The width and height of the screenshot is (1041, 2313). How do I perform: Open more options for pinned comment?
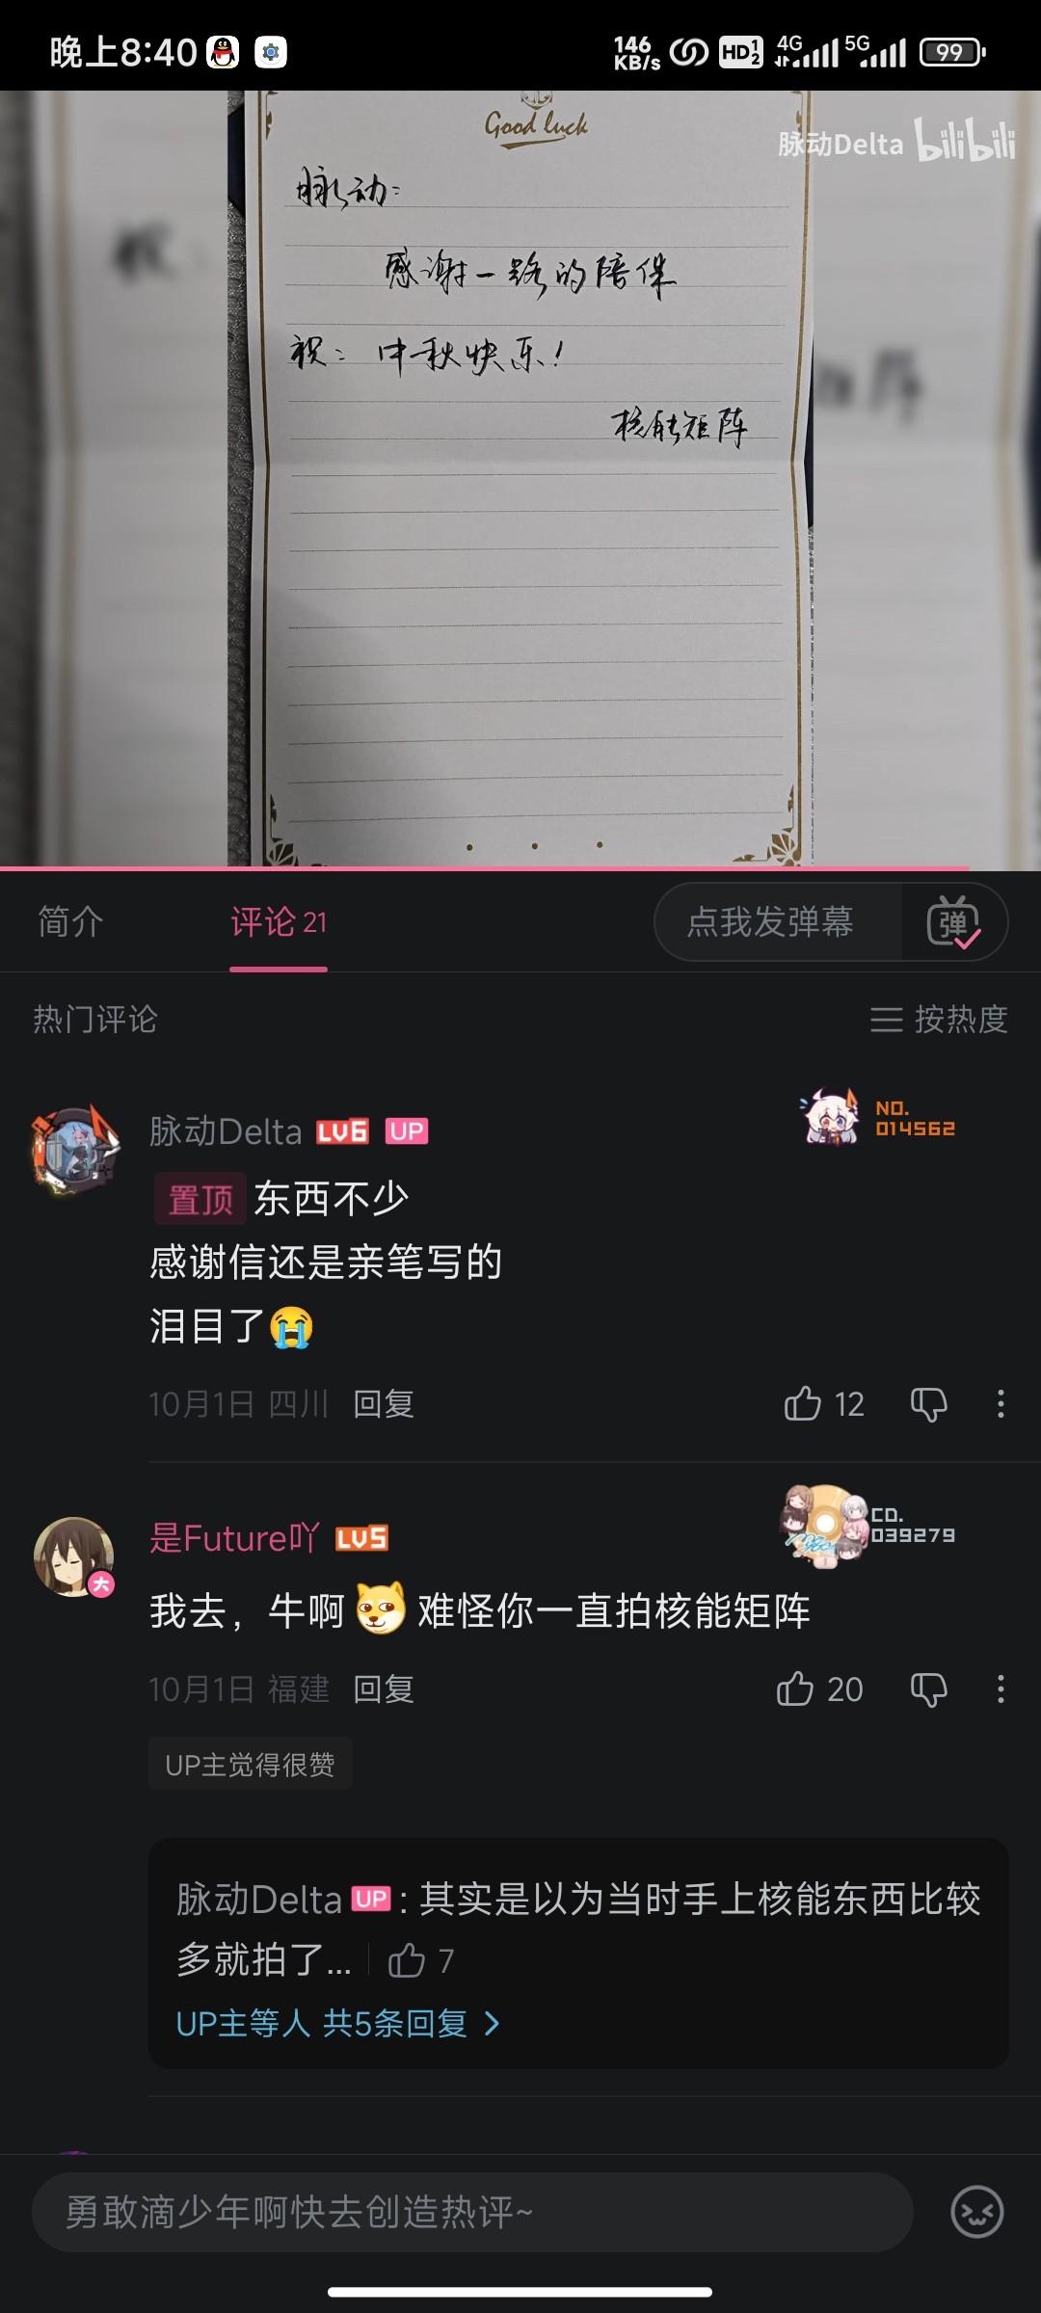click(x=1001, y=1403)
